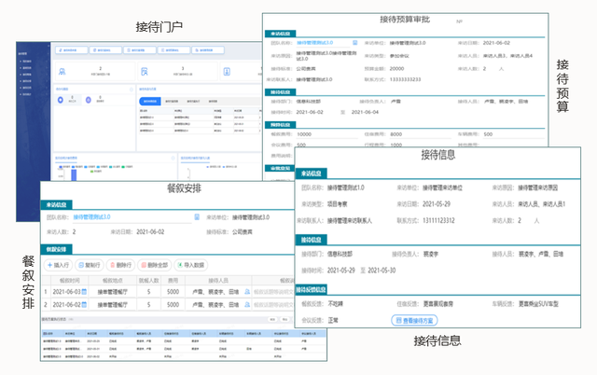Click person picker icon in second meal row
The image size is (597, 375).
(248, 304)
